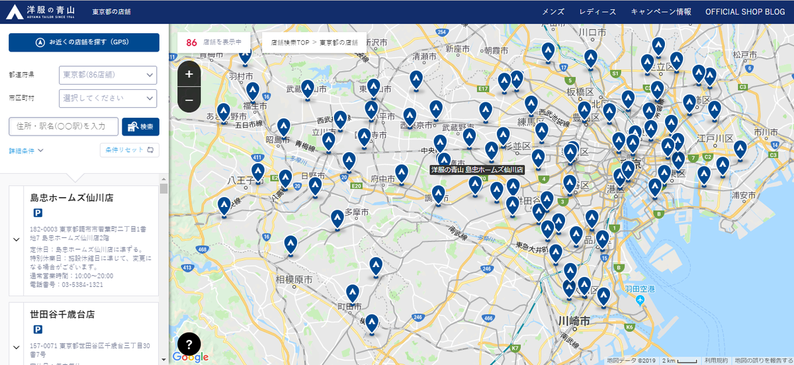Select the store pin above 府中市 label
The width and height of the screenshot is (794, 365).
401,175
